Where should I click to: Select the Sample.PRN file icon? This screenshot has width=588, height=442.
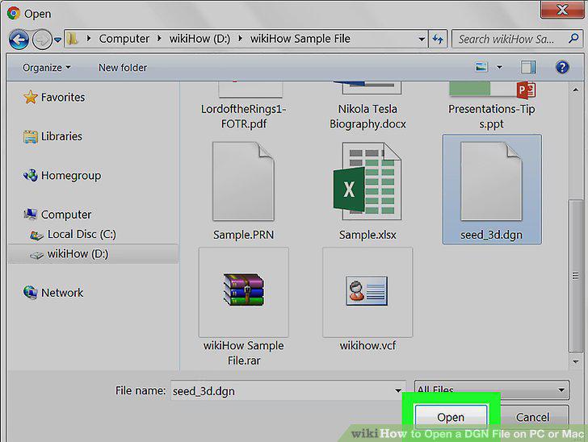[x=243, y=181]
